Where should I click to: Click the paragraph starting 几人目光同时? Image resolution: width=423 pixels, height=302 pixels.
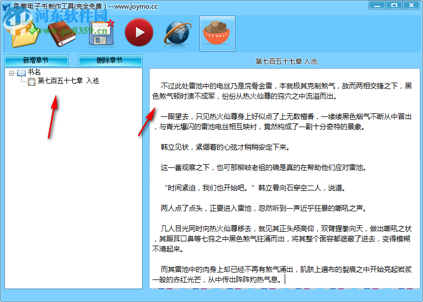click(x=282, y=239)
